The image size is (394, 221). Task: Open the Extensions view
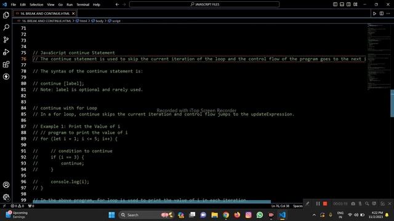click(x=6, y=64)
